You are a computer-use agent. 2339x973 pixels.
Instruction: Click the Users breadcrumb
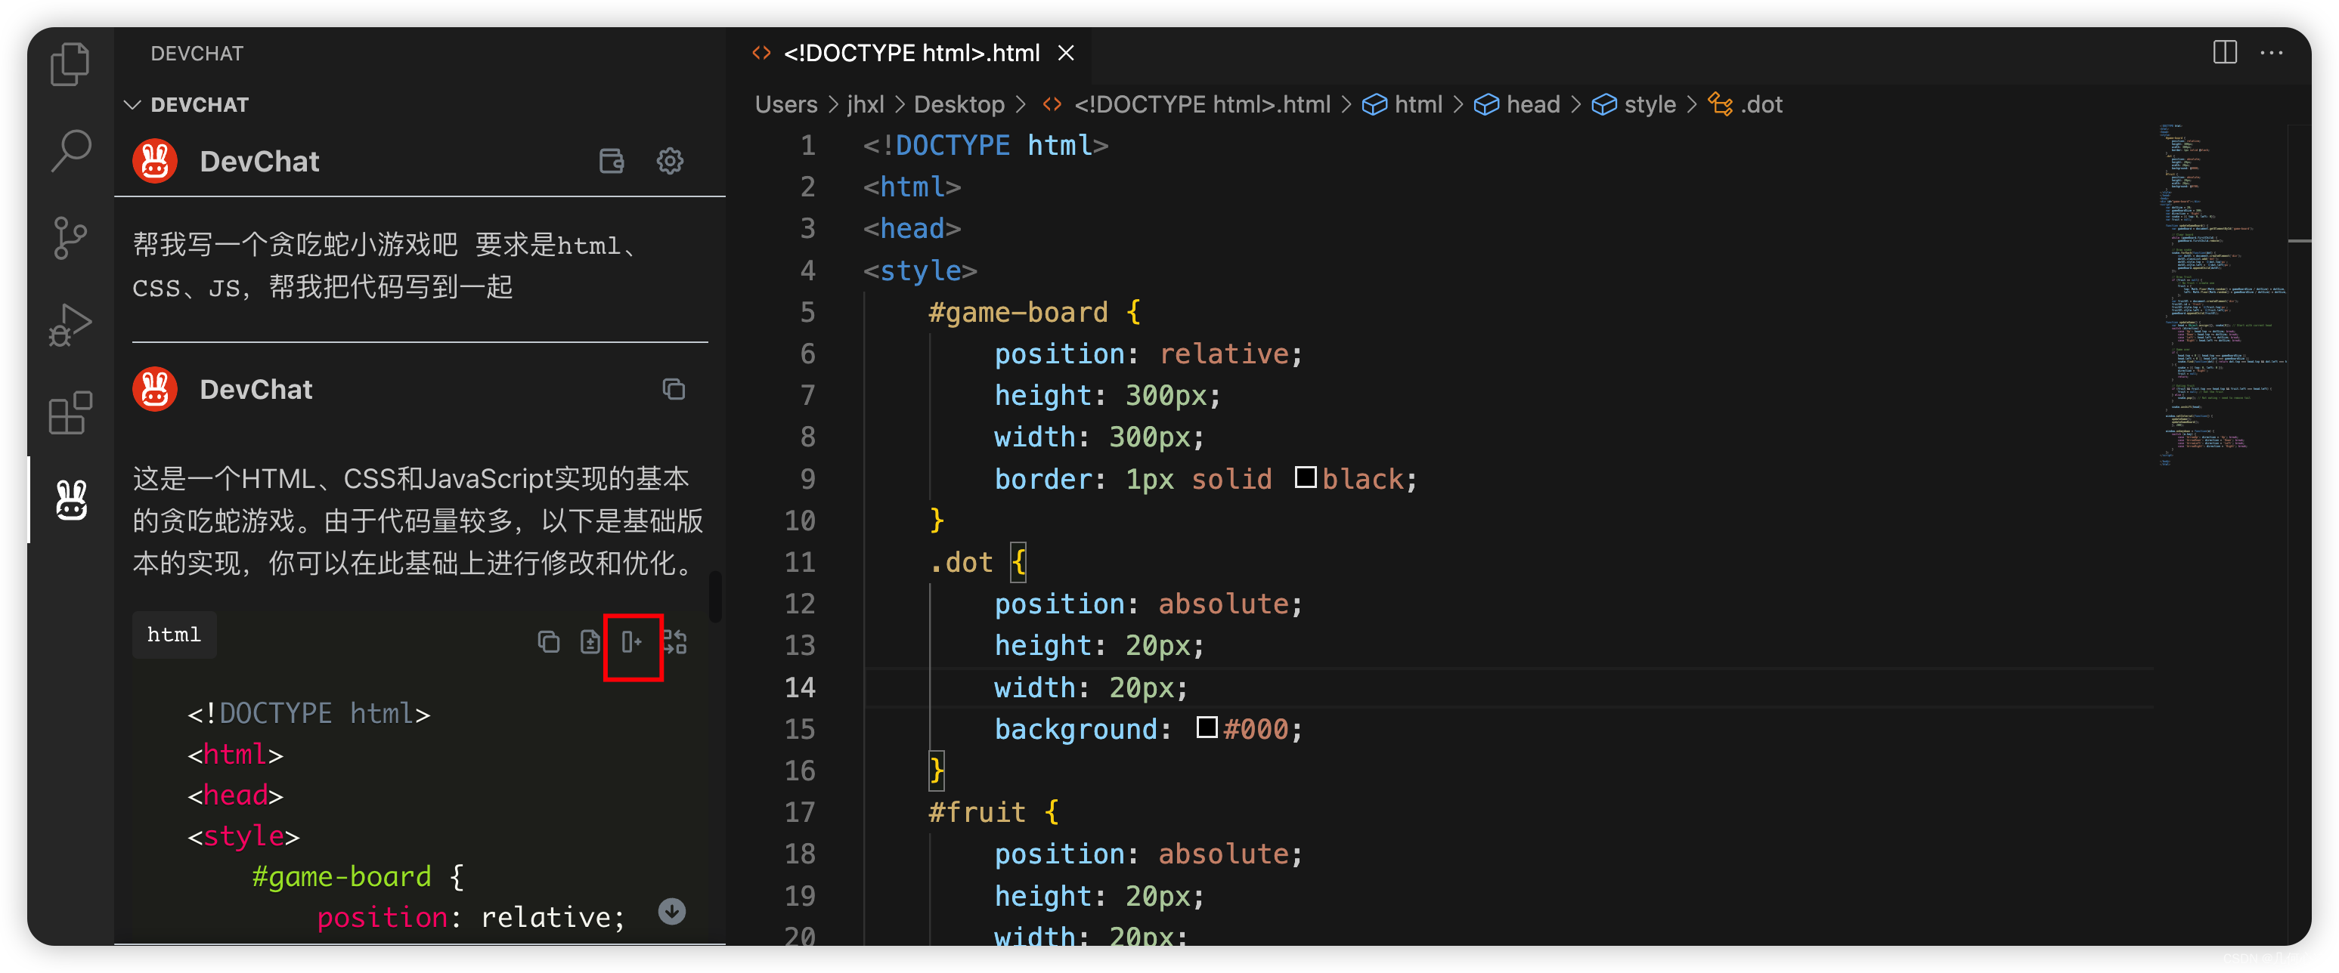tap(785, 105)
